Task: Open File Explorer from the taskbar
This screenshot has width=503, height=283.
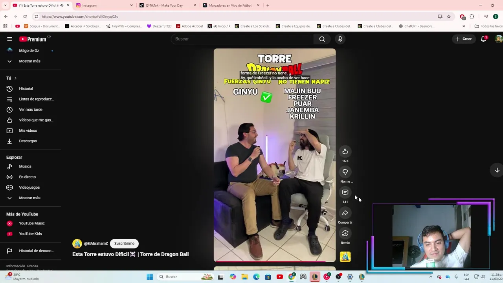Action: coord(244,277)
